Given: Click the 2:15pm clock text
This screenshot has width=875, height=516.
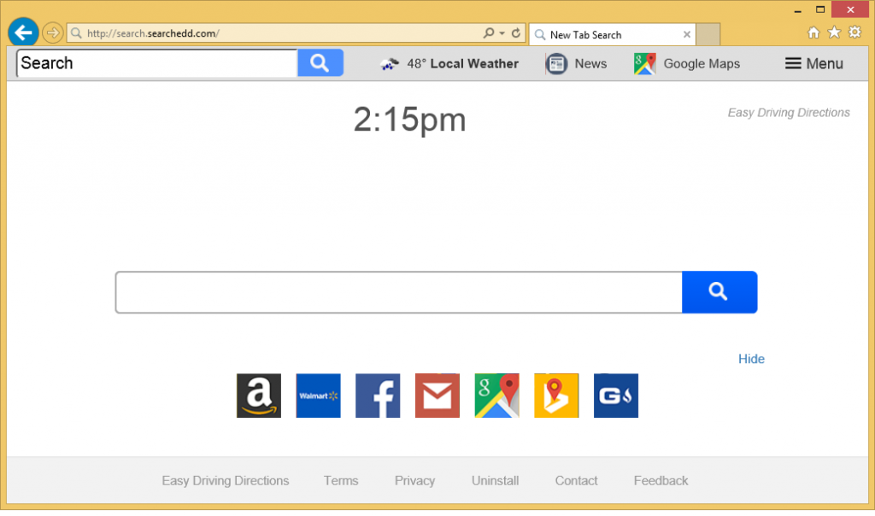Looking at the screenshot, I should tap(409, 120).
